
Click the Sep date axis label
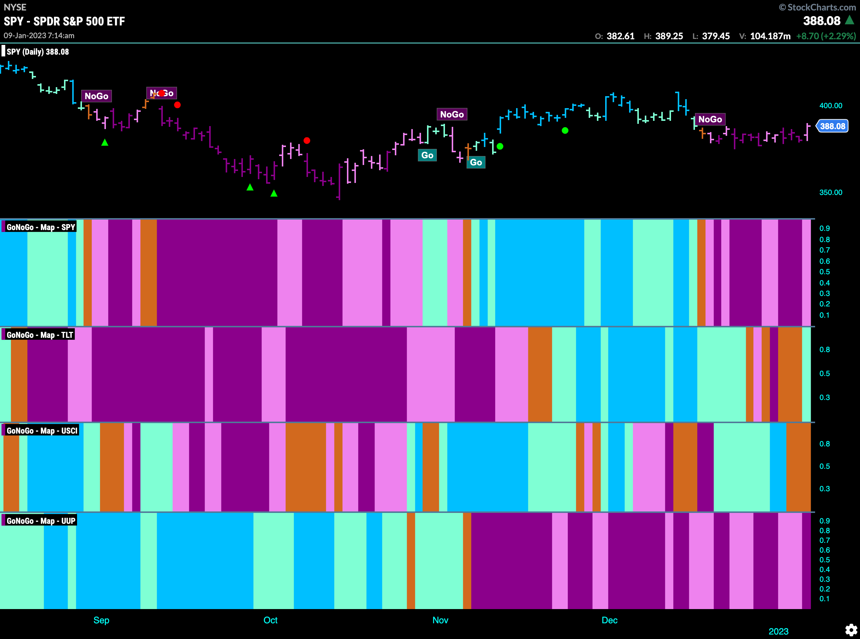[x=101, y=620]
